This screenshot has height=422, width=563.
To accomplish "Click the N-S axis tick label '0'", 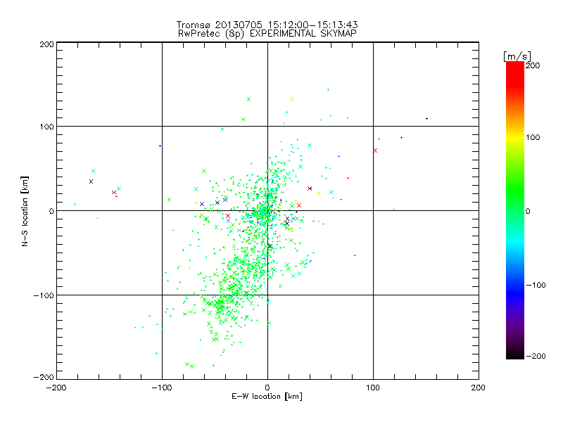I will pos(51,211).
